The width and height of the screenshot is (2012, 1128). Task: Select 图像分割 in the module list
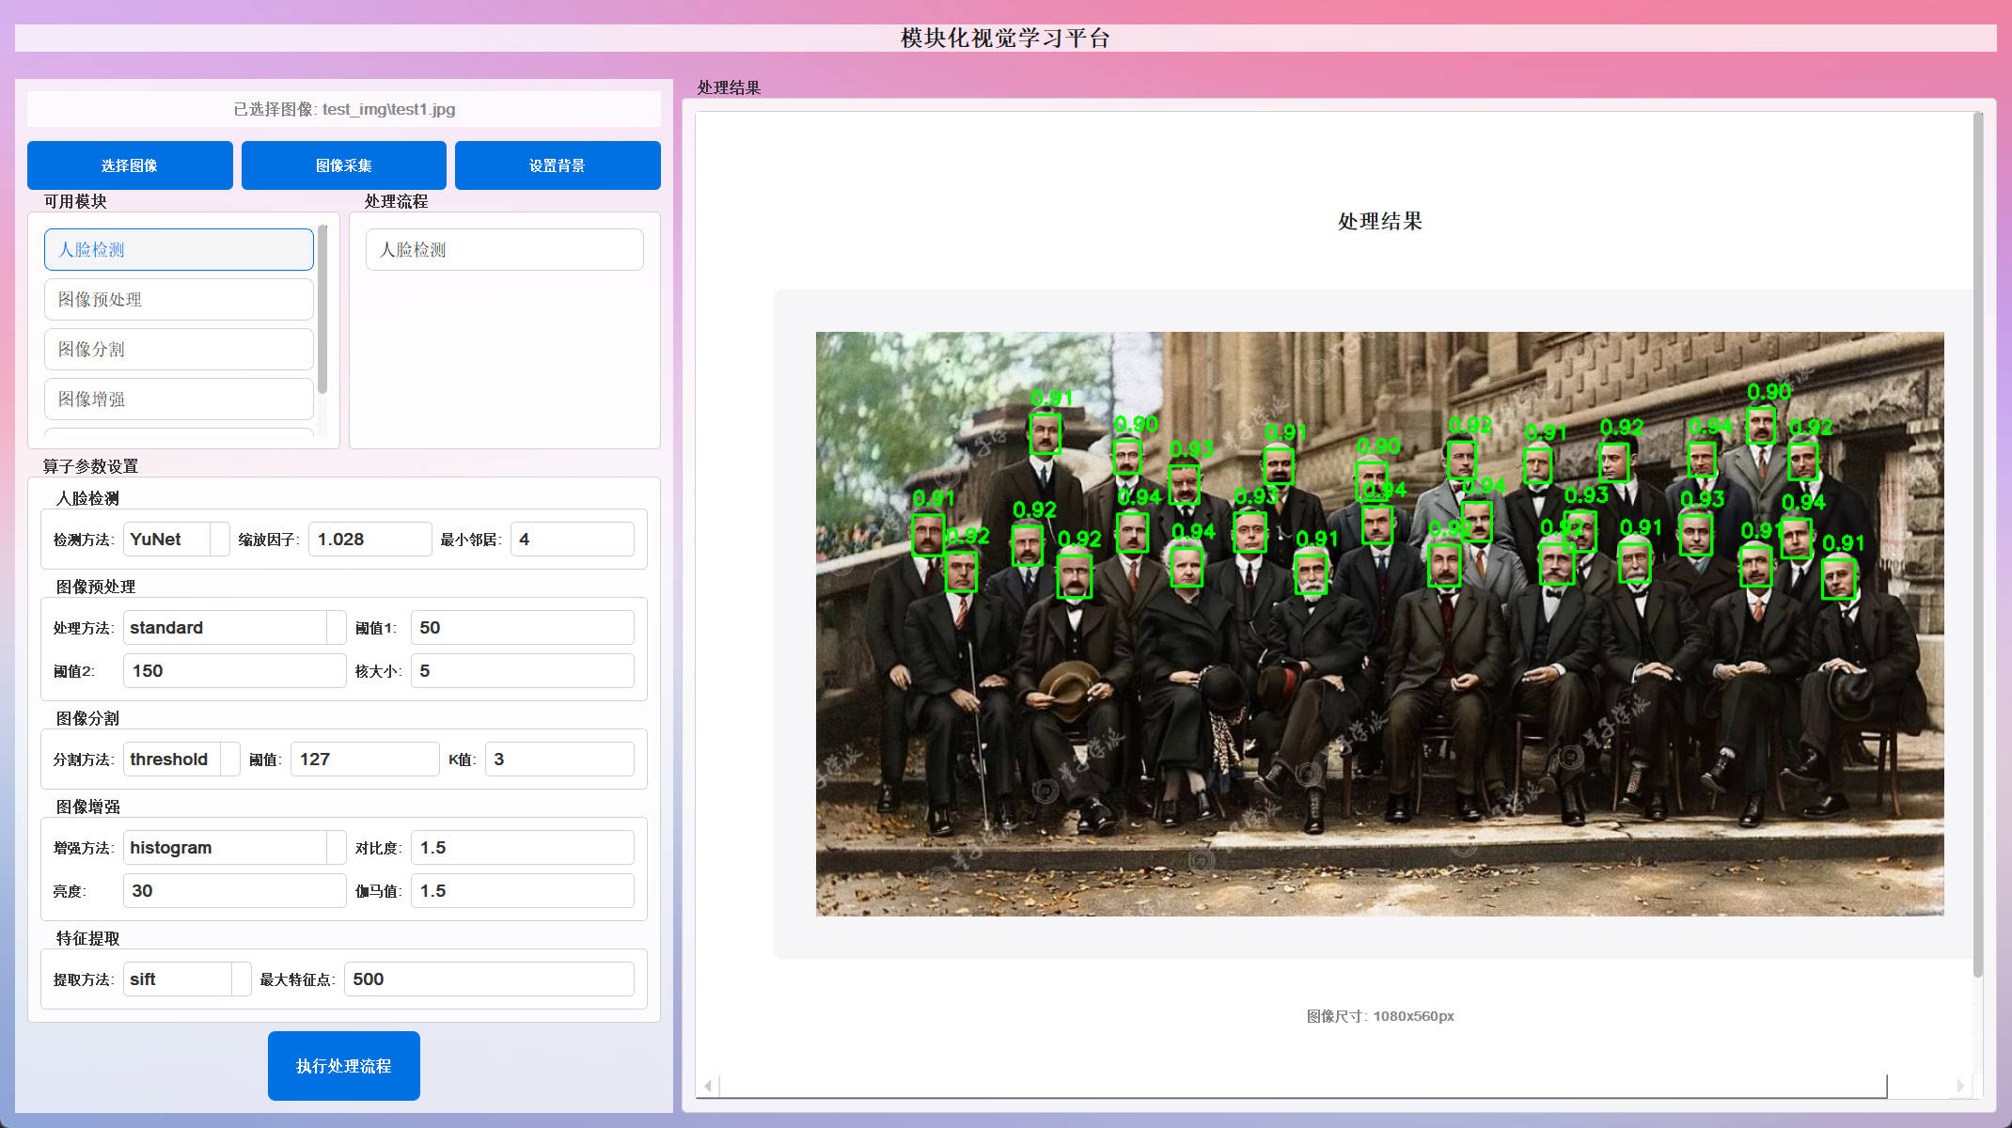pos(179,349)
